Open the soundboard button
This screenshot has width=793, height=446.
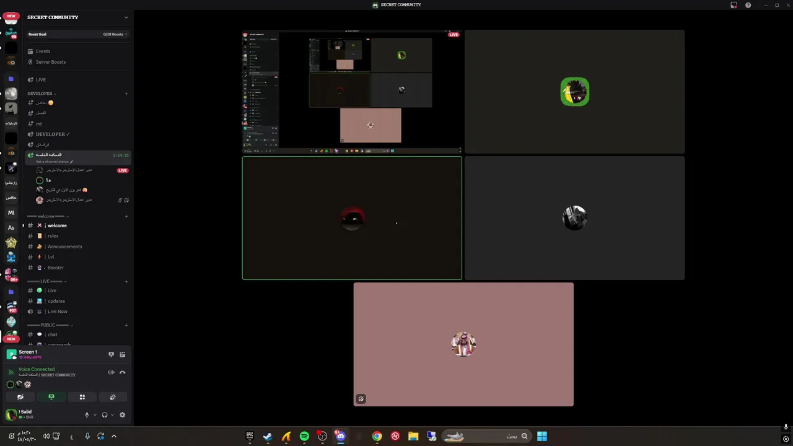coord(113,397)
